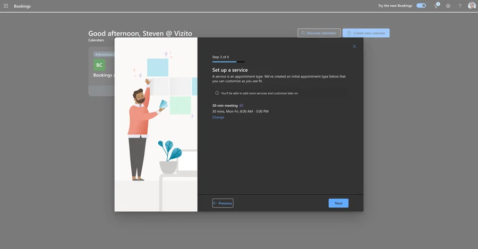Open the settings gear icon
Image resolution: width=478 pixels, height=249 pixels.
(448, 6)
